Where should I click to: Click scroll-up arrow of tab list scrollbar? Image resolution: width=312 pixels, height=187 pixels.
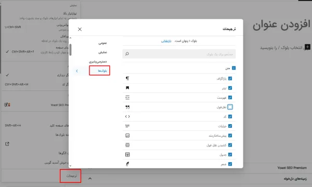click(x=70, y=38)
